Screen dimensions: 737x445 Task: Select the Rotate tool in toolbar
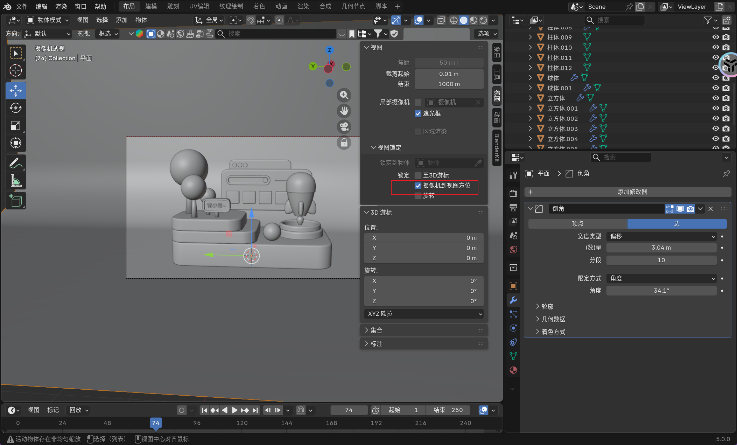point(16,108)
